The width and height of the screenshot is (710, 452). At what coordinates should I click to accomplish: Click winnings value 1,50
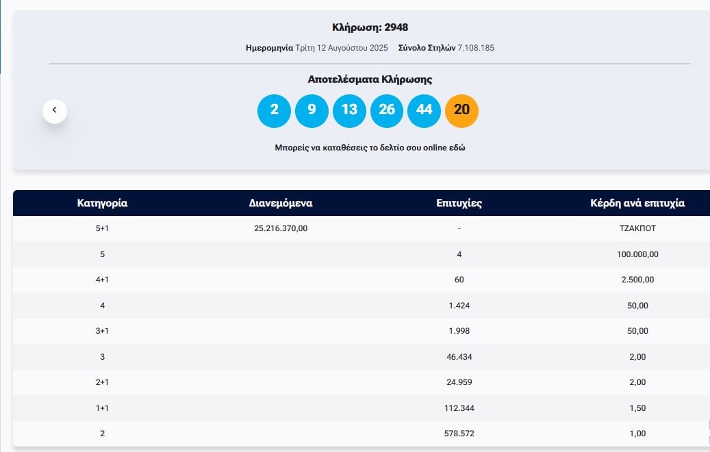tap(637, 408)
